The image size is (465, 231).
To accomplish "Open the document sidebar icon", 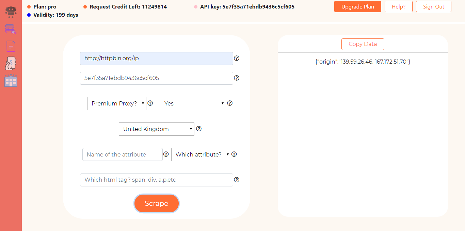I will (x=11, y=46).
